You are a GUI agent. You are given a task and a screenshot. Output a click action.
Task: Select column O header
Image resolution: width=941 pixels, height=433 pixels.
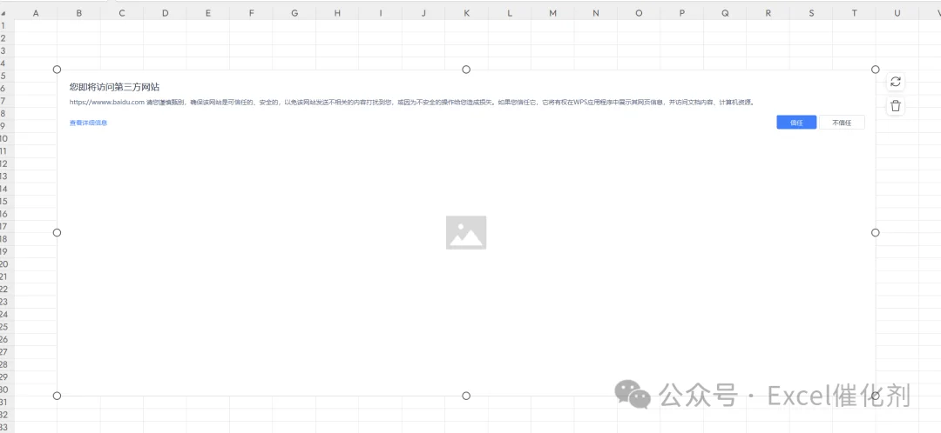click(639, 13)
